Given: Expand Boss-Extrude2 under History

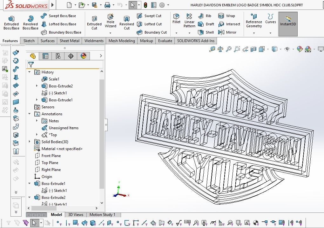Looking at the screenshot, I should click(37, 86).
